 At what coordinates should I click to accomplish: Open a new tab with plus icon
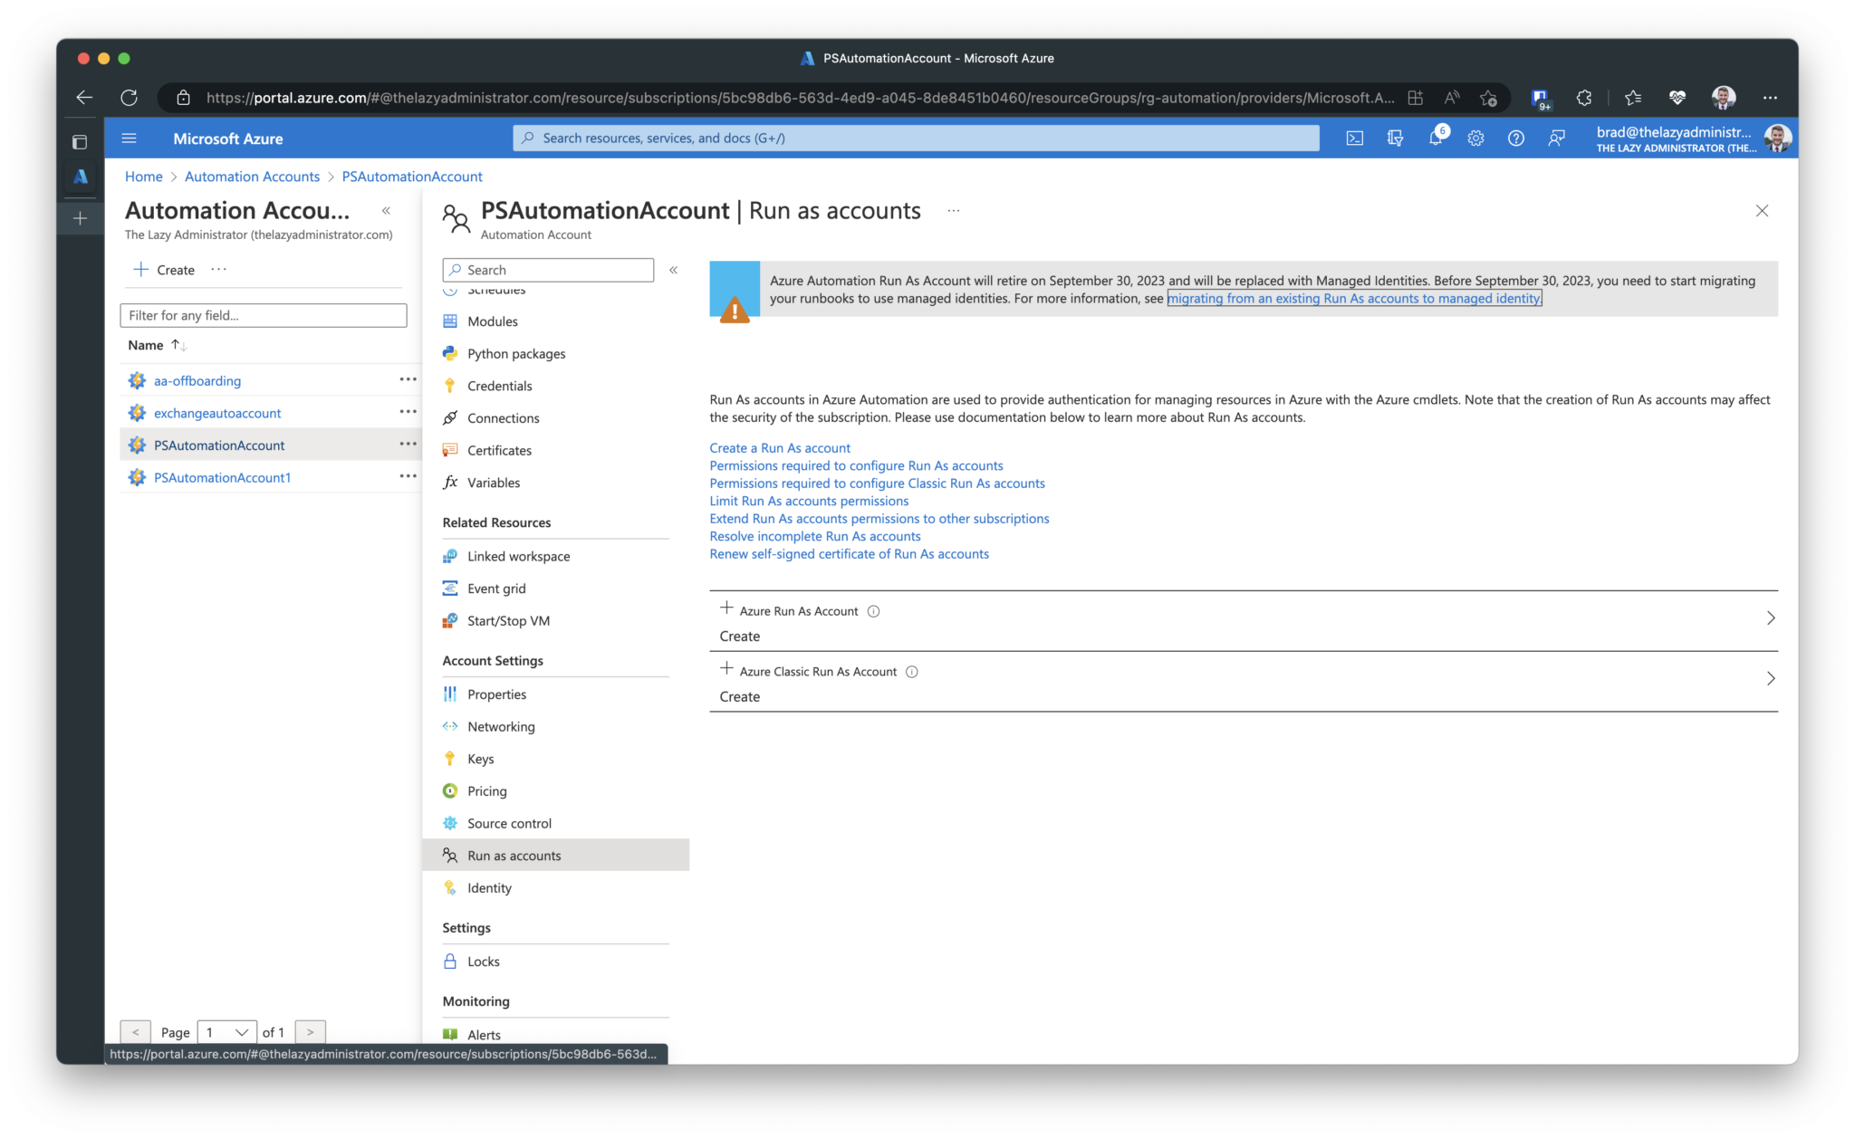click(x=81, y=218)
